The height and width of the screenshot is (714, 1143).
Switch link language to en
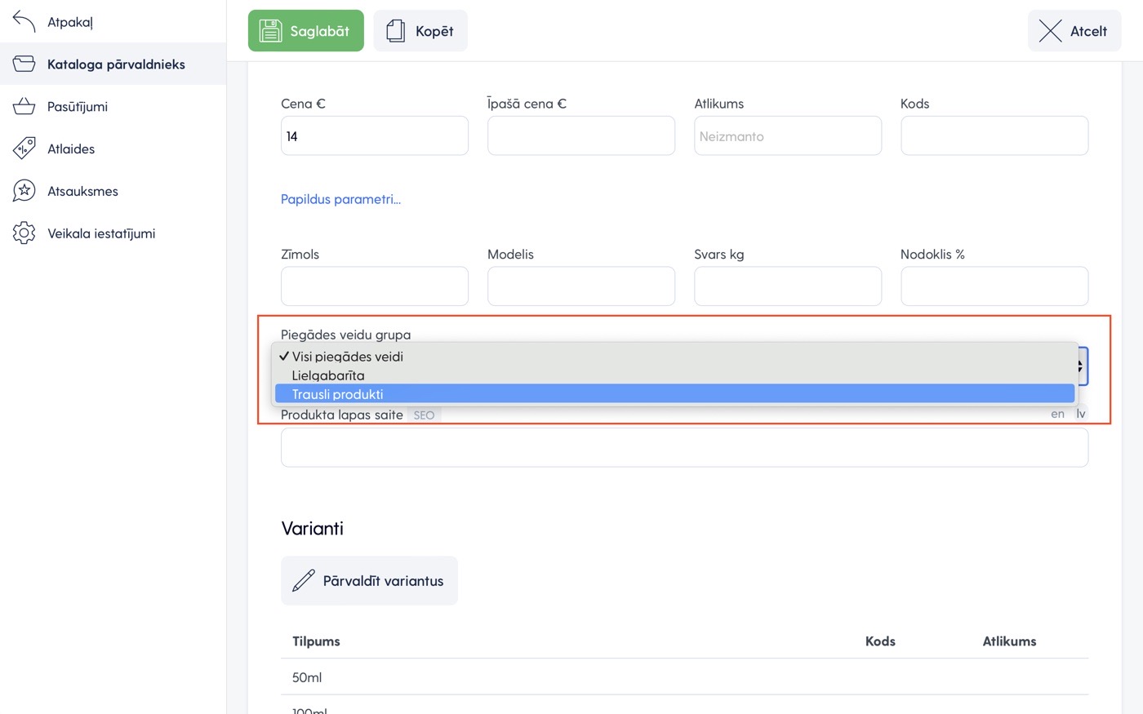click(1058, 414)
